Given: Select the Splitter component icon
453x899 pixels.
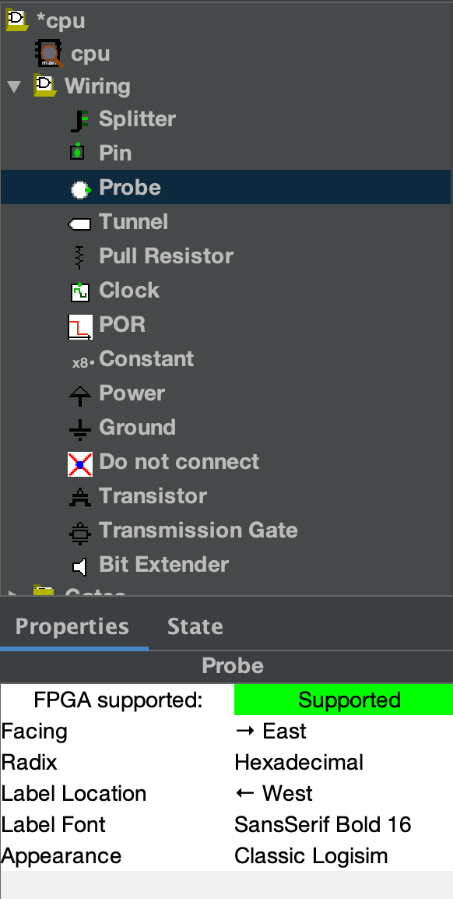Looking at the screenshot, I should 78,118.
